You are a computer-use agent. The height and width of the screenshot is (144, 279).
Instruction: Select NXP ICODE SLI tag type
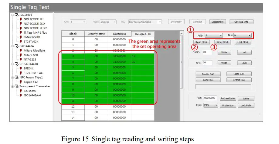[33, 19]
